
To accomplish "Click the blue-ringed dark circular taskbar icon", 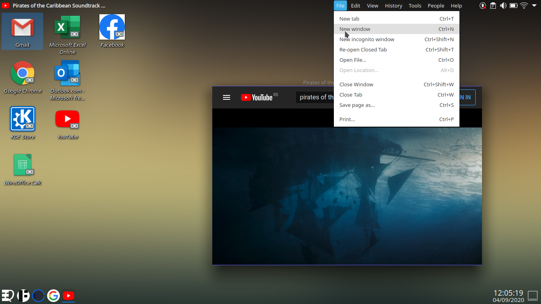I will tap(38, 296).
